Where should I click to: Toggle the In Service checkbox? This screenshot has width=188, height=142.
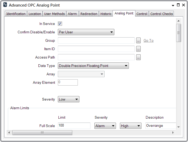coord(60,24)
